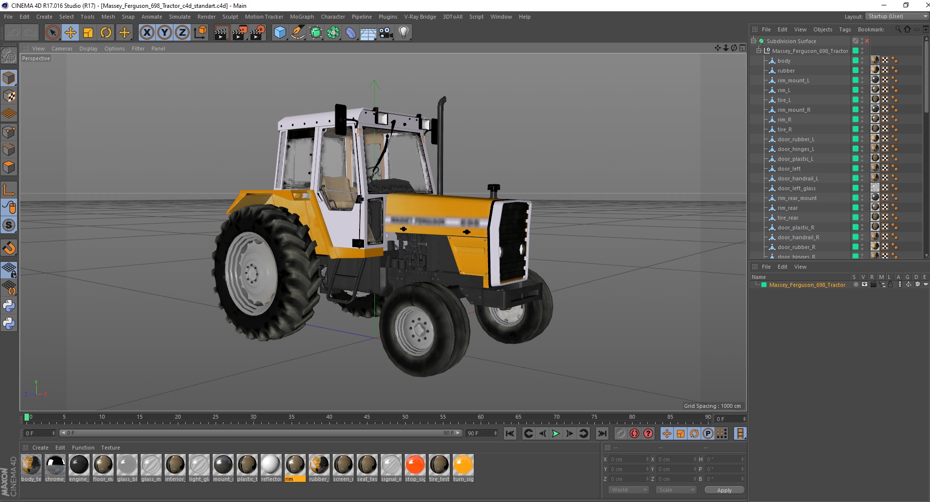Open the V-Ray Bridge menu

point(420,17)
